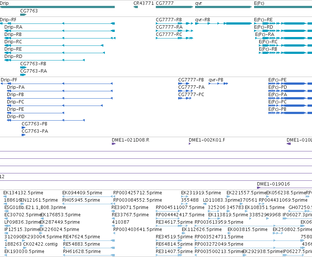Image resolution: width=312 pixels, height=257 pixels.
Task: Select the ESG018b.E21.1_B08.3prime EST label
Action: coord(35,208)
